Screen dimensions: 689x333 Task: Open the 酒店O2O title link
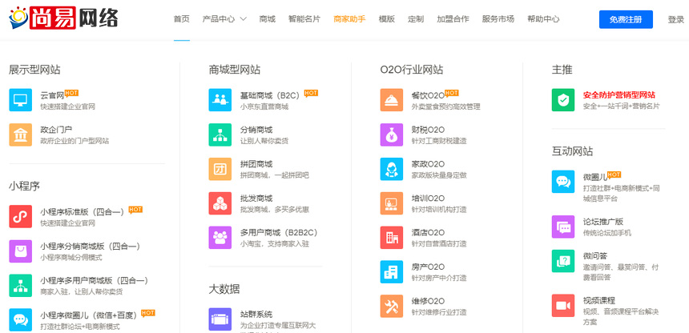(428, 232)
